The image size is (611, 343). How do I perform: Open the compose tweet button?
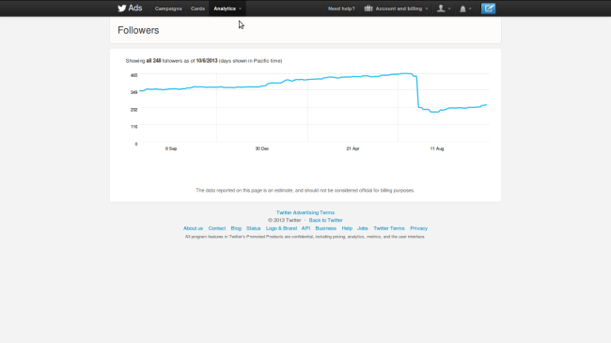(x=488, y=8)
